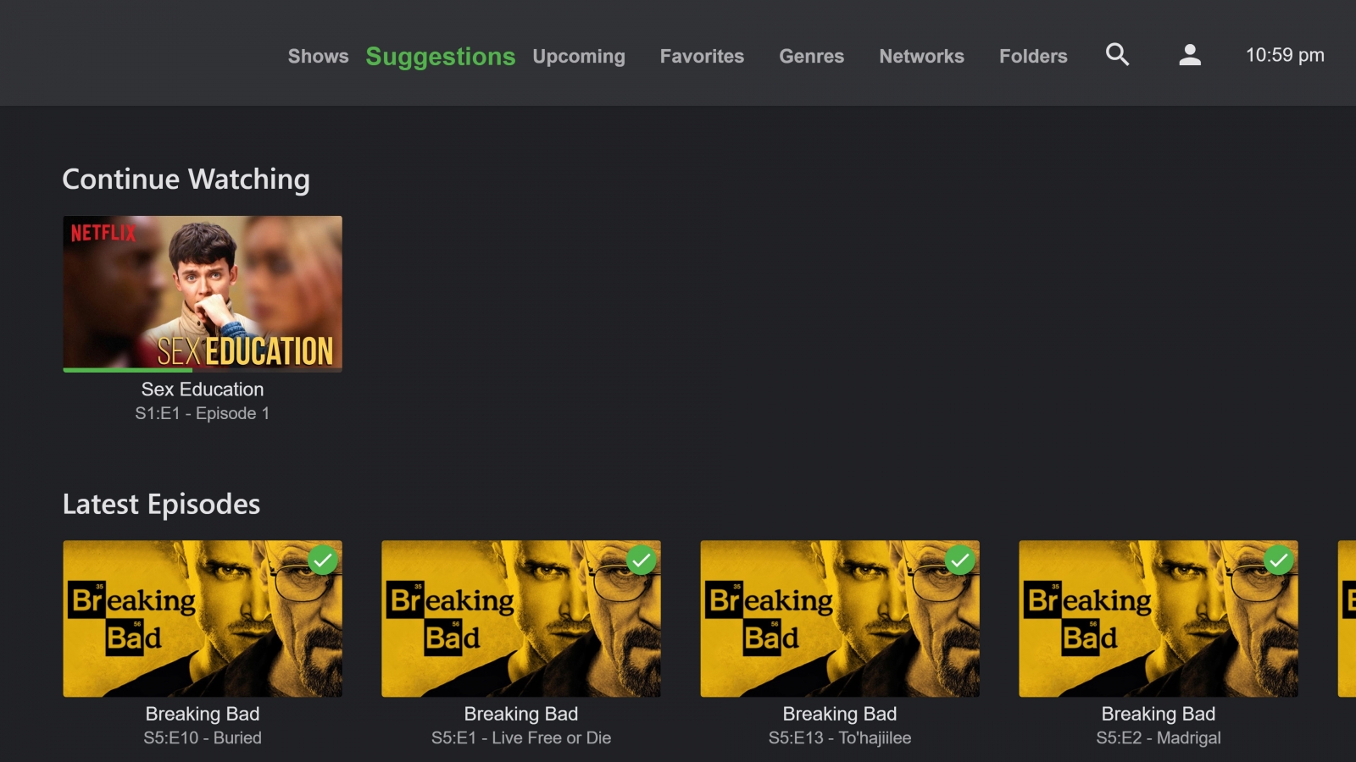
Task: Open the Networks tab
Action: point(921,56)
